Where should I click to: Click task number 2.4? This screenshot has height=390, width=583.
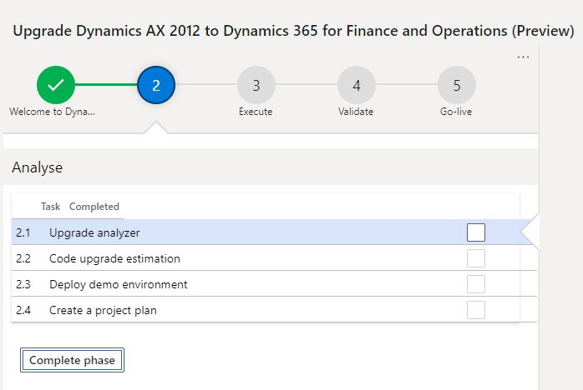coord(23,310)
